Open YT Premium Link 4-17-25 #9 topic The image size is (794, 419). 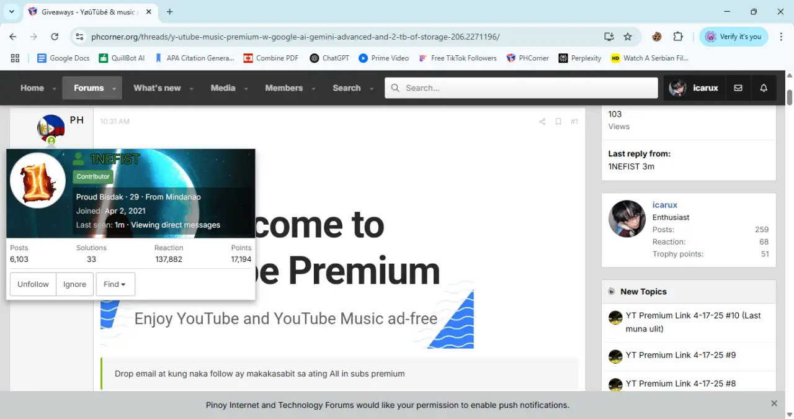click(680, 355)
